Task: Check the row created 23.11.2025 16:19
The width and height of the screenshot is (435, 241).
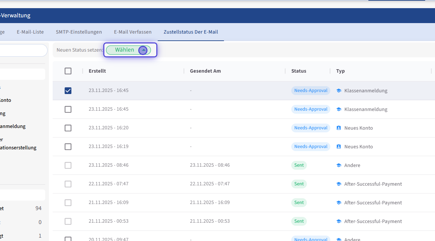Action: click(68, 147)
